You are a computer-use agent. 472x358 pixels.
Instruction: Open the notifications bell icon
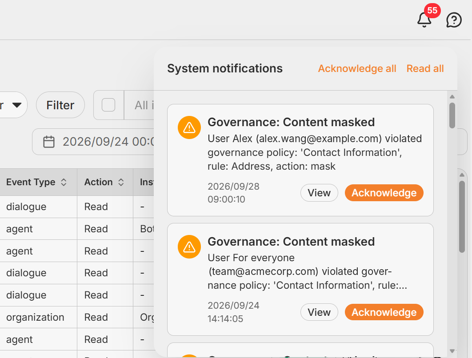(424, 20)
